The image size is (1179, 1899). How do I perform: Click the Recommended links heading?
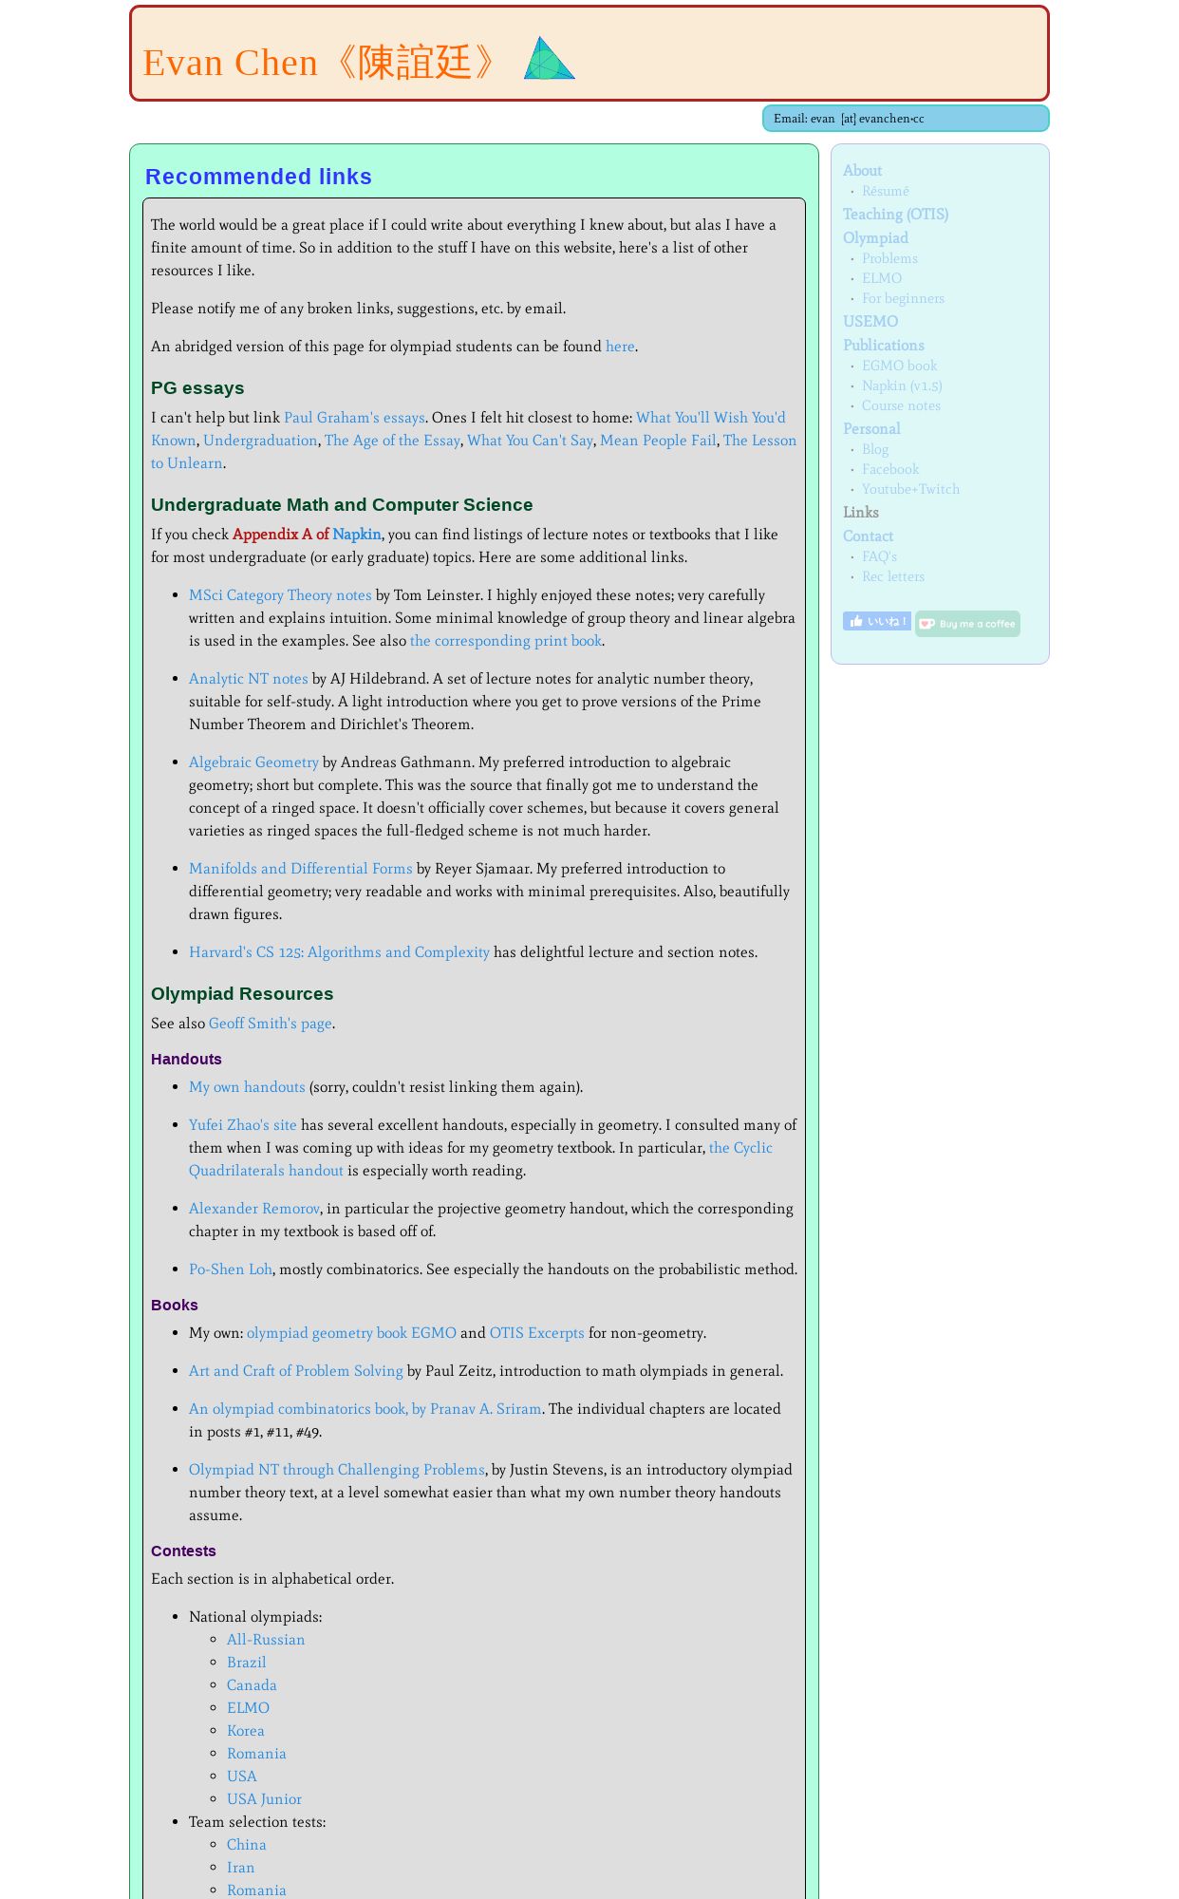coord(258,177)
